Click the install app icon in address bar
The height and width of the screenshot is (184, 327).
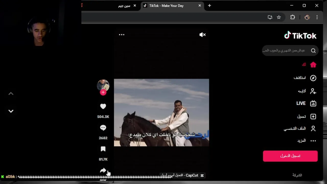270,17
